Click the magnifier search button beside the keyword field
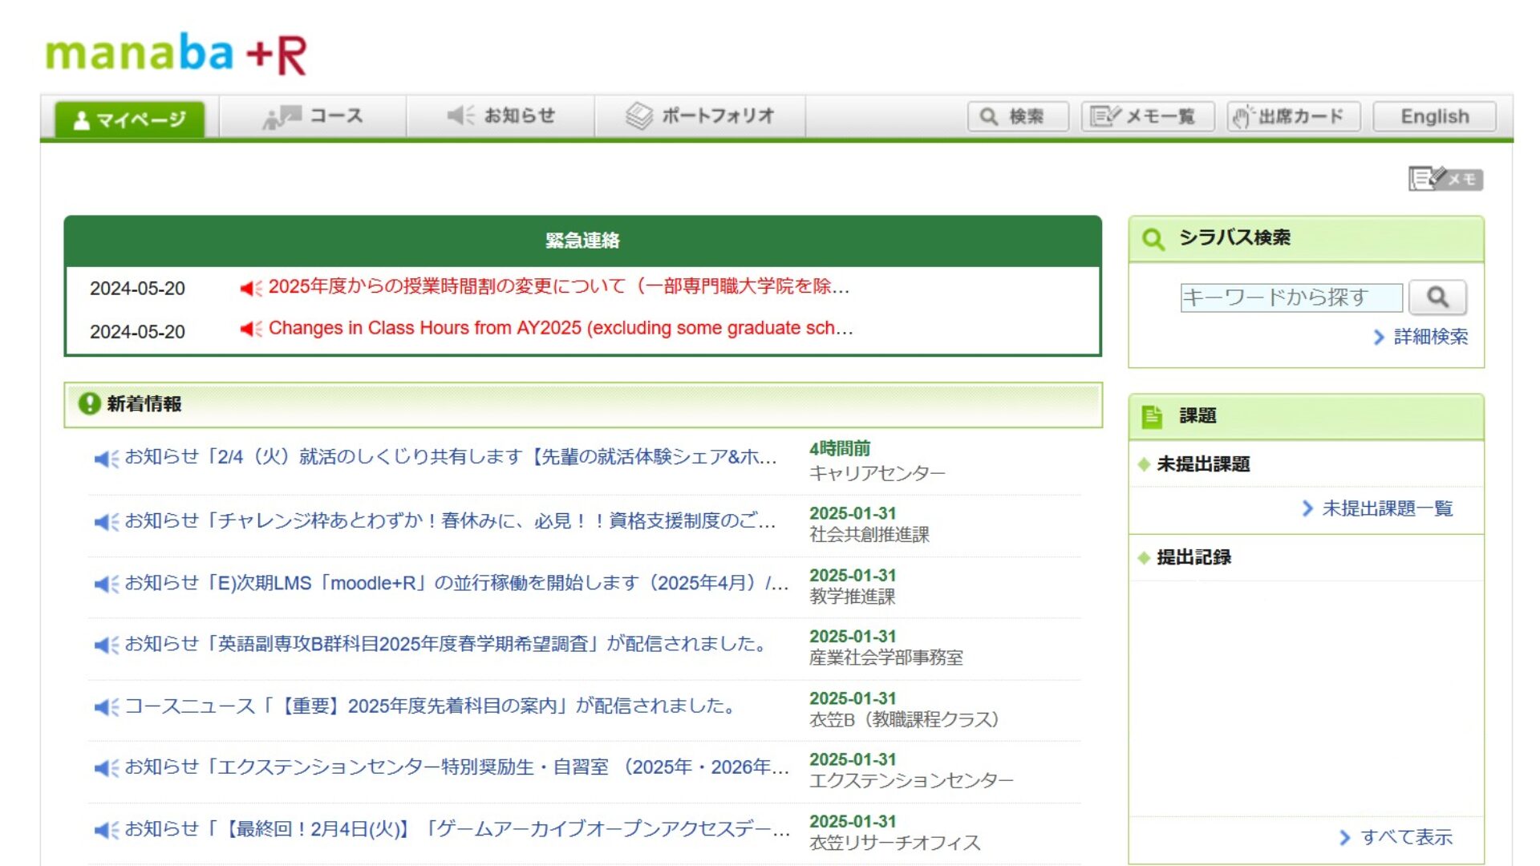 (1437, 297)
